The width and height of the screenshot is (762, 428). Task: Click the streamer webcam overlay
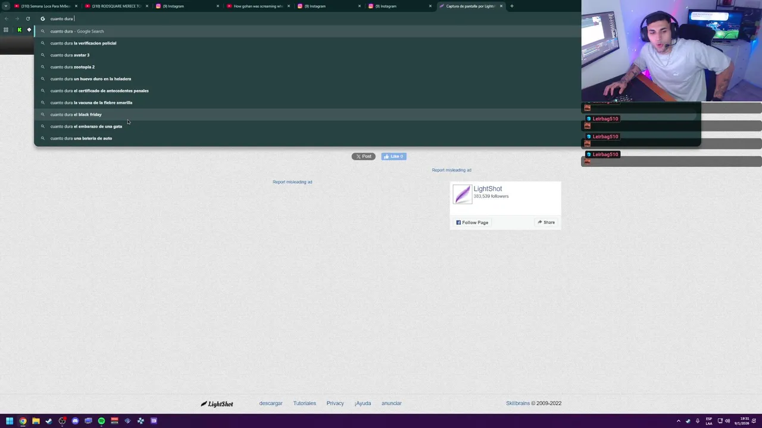coord(672,51)
